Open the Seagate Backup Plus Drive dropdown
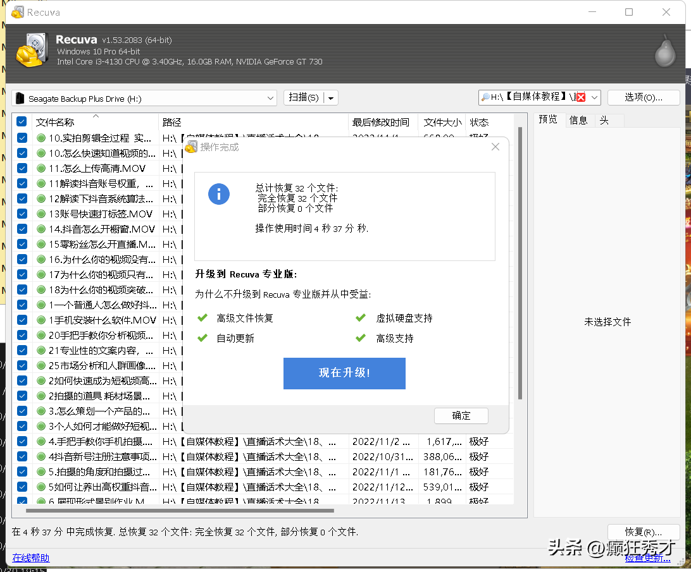Viewport: 691px width, 572px height. click(144, 98)
